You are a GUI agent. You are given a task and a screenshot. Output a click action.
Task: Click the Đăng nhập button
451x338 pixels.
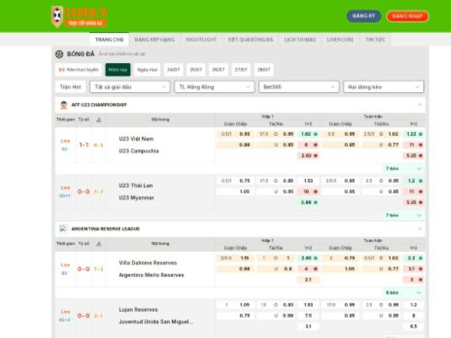click(x=407, y=16)
